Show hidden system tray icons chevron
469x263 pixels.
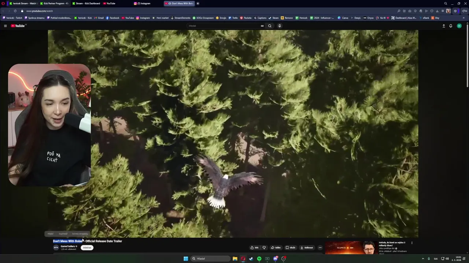423,259
